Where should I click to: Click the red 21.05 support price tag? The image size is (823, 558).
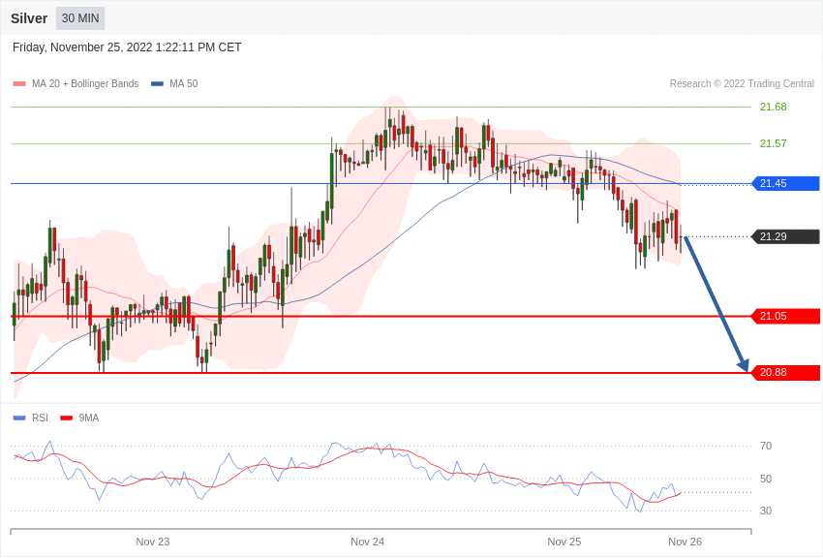[x=786, y=316]
